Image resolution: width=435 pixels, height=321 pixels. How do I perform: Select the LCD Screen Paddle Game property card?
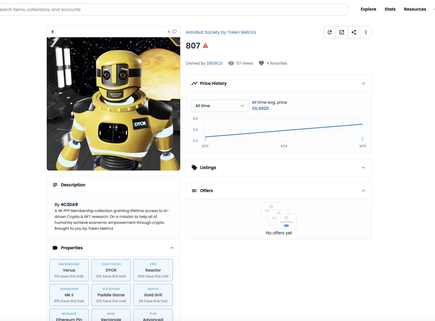pos(111,295)
